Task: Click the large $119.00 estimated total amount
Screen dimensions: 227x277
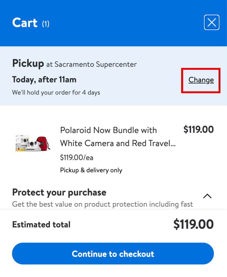Action: click(x=193, y=224)
